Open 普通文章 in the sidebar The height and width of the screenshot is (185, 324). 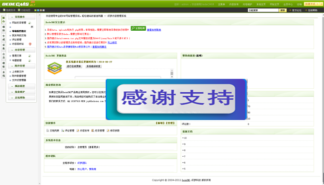click(x=16, y=56)
